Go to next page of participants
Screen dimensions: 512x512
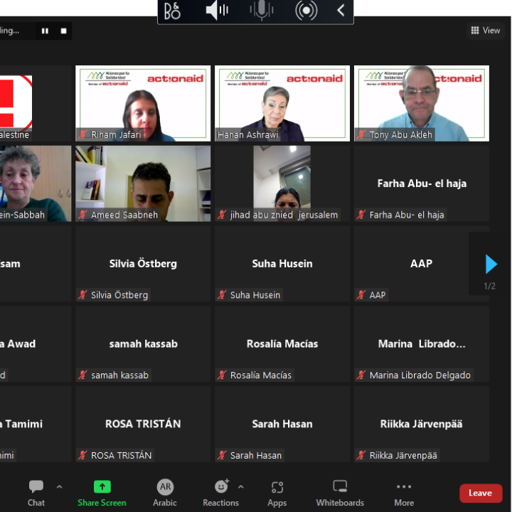tap(491, 264)
